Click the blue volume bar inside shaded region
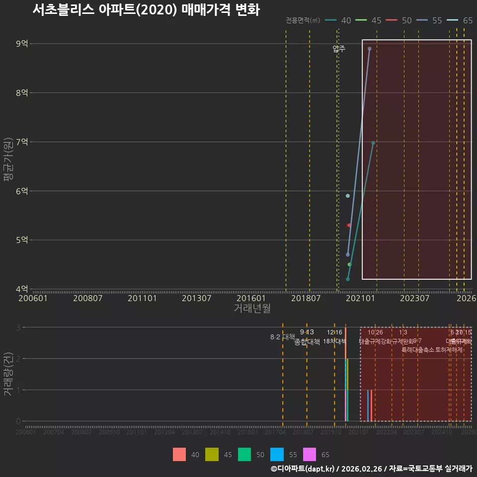Image resolution: width=477 pixels, height=477 pixels. (x=368, y=405)
